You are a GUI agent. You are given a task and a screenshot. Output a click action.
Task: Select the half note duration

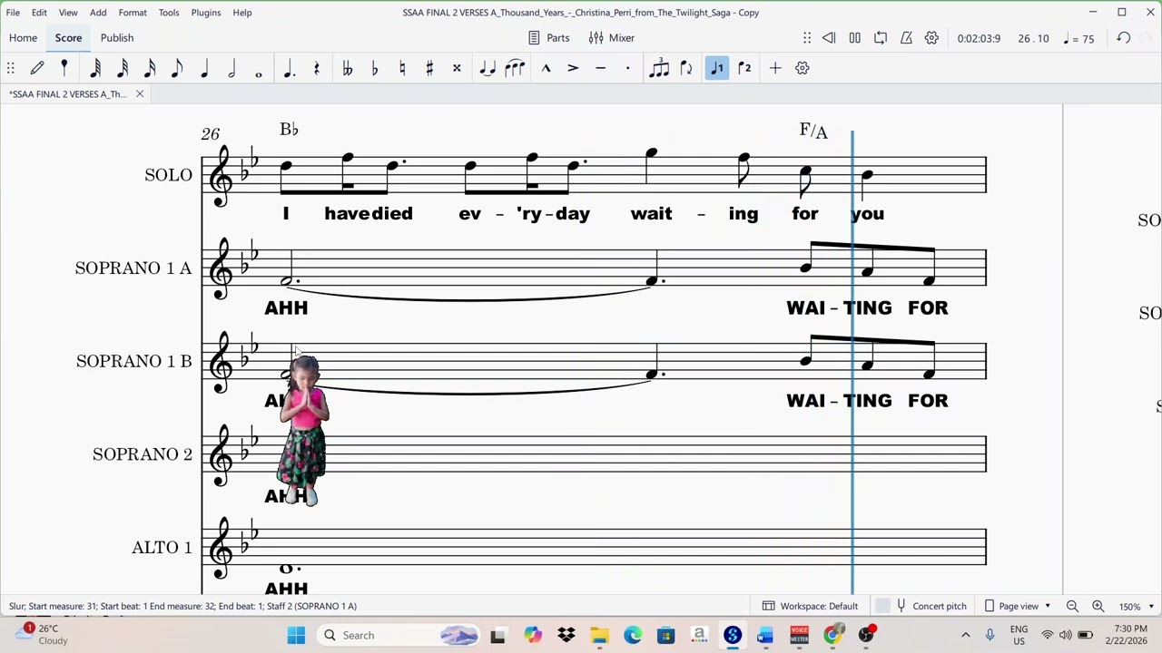231,68
